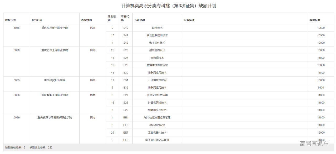Click the 融媒体技术与运营 major

[x=157, y=65]
